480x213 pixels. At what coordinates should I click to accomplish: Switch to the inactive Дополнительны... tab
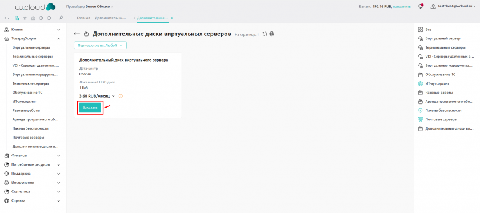pyautogui.click(x=110, y=18)
